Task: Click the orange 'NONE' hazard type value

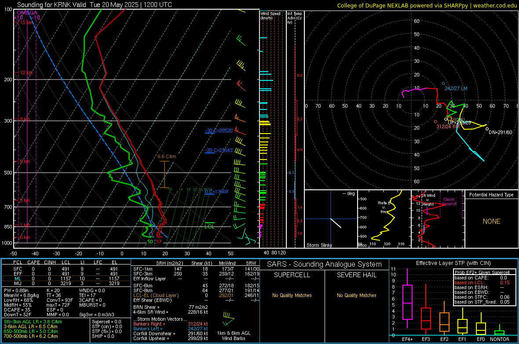Action: 491,221
